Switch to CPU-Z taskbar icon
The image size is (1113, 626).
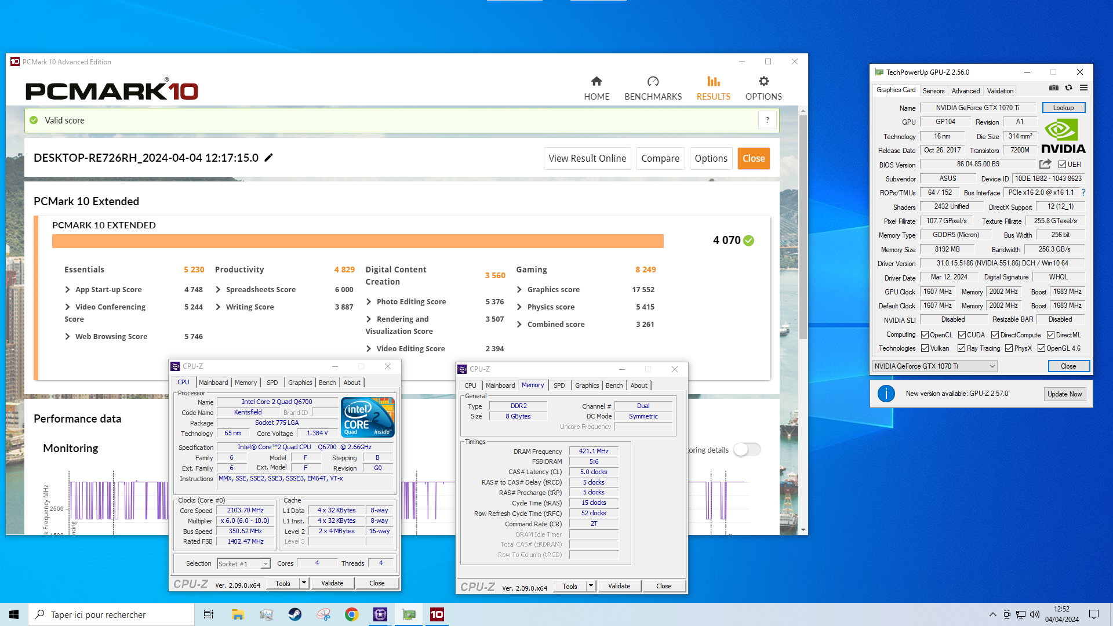(x=380, y=614)
